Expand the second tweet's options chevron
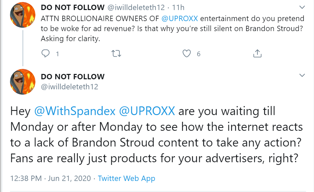 302,76
